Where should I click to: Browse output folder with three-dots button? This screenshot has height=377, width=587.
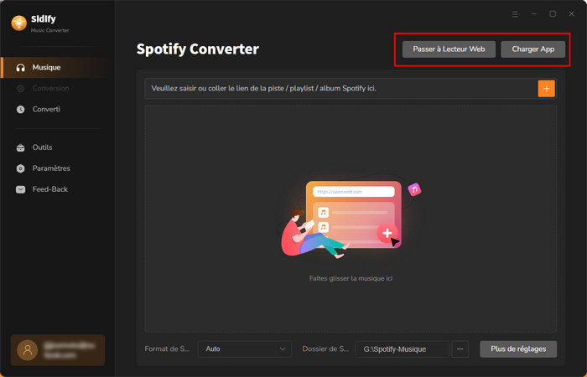[460, 349]
